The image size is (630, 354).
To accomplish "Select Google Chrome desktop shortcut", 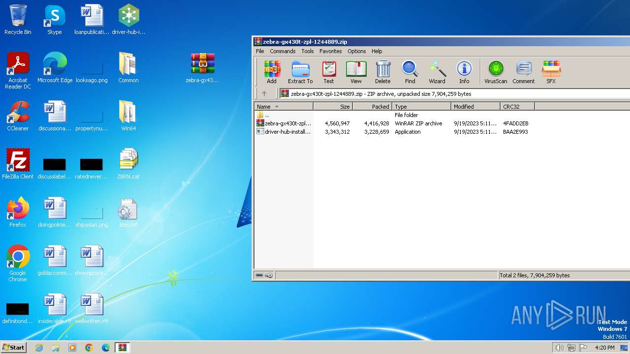I will (x=18, y=264).
